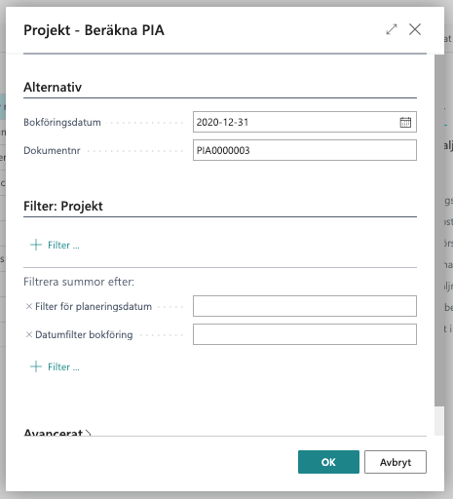Click the Dokumentnr input field
The height and width of the screenshot is (499, 453).
(x=305, y=150)
